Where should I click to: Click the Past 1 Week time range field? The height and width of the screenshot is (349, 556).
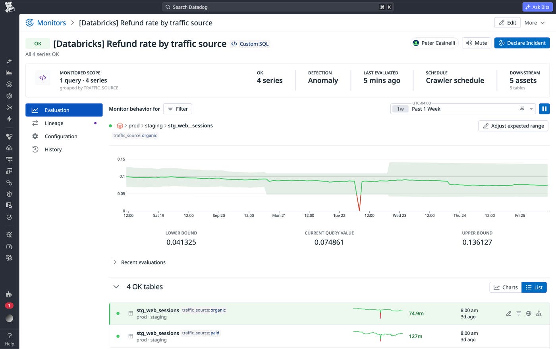[463, 109]
